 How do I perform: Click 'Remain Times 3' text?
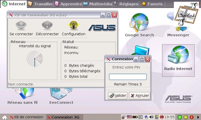[x=128, y=84]
